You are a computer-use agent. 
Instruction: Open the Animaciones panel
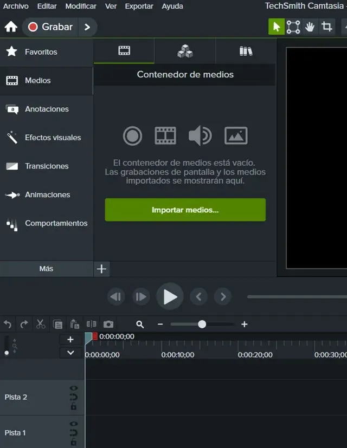[46, 194]
